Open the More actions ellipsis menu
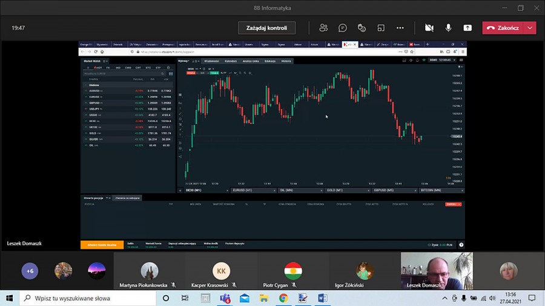 point(400,28)
